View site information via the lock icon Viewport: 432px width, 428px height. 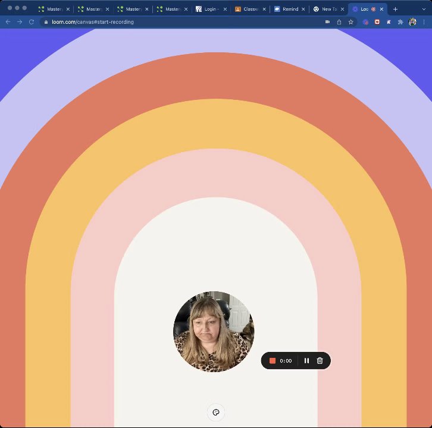pos(46,22)
